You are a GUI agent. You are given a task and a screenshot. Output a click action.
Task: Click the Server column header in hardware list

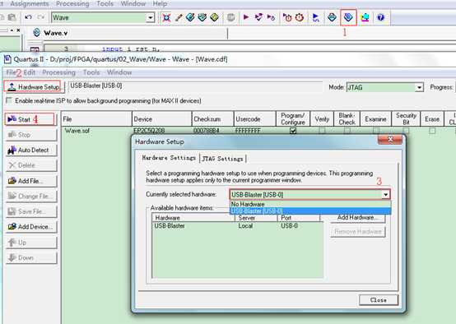point(256,218)
